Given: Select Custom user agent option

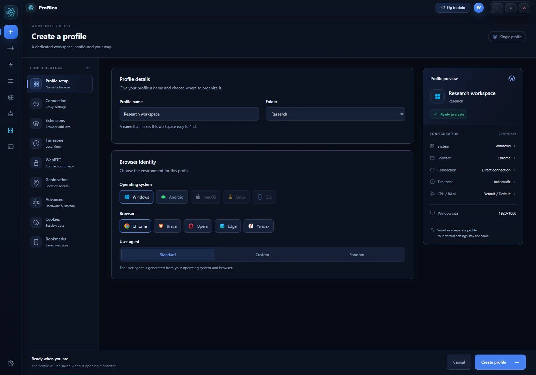Looking at the screenshot, I should (x=262, y=254).
